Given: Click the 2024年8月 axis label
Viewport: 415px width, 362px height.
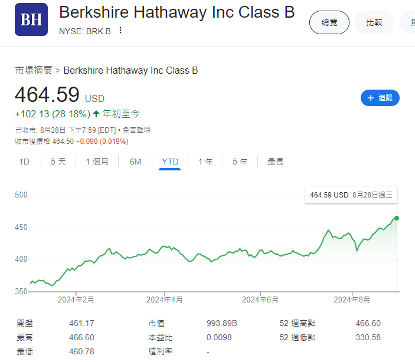Looking at the screenshot, I should [352, 300].
